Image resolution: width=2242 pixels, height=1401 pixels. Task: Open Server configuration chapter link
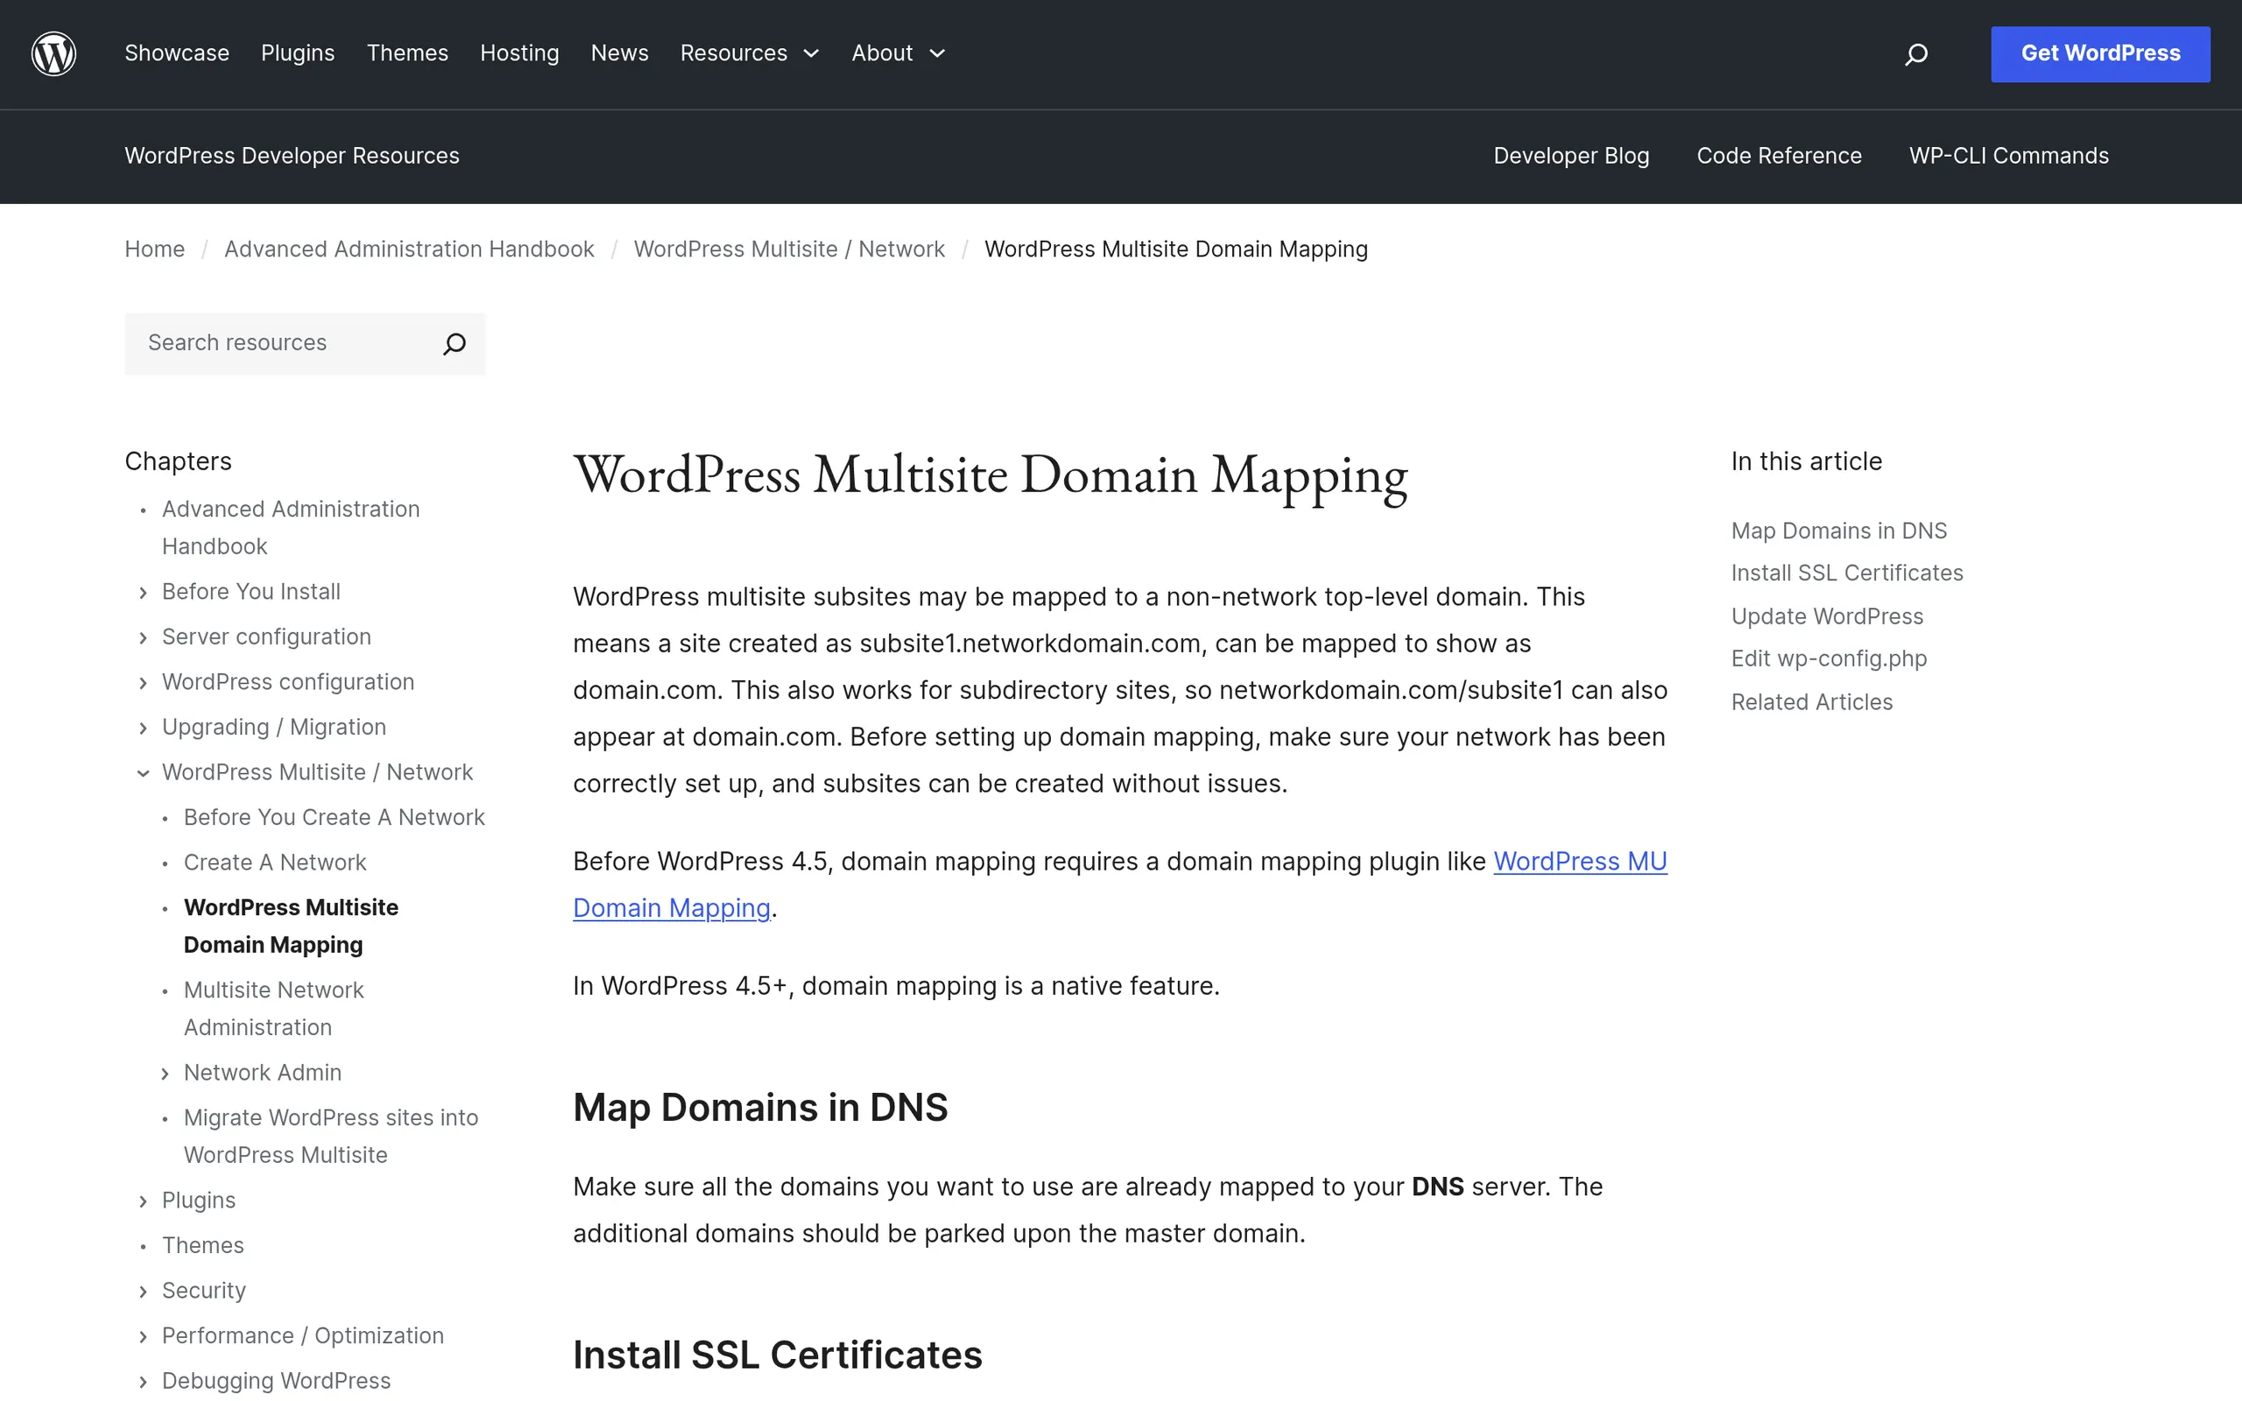[x=267, y=637]
